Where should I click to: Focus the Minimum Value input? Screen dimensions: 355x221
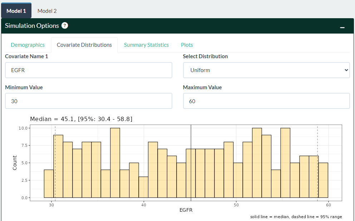pyautogui.click(x=89, y=101)
